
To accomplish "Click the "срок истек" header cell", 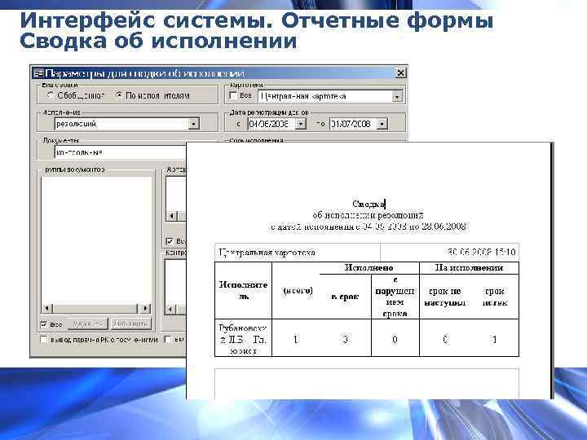I will pos(495,297).
